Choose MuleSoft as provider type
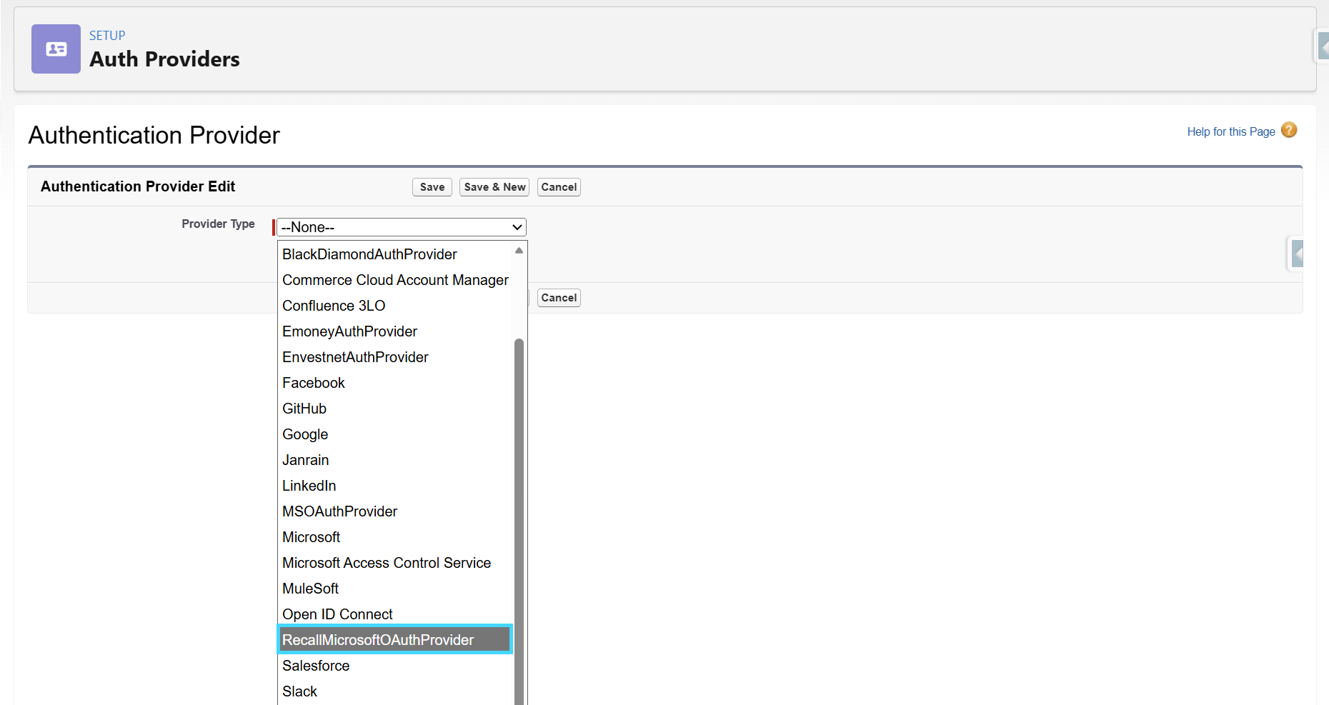Screen dimensions: 1329x705 point(395,589)
